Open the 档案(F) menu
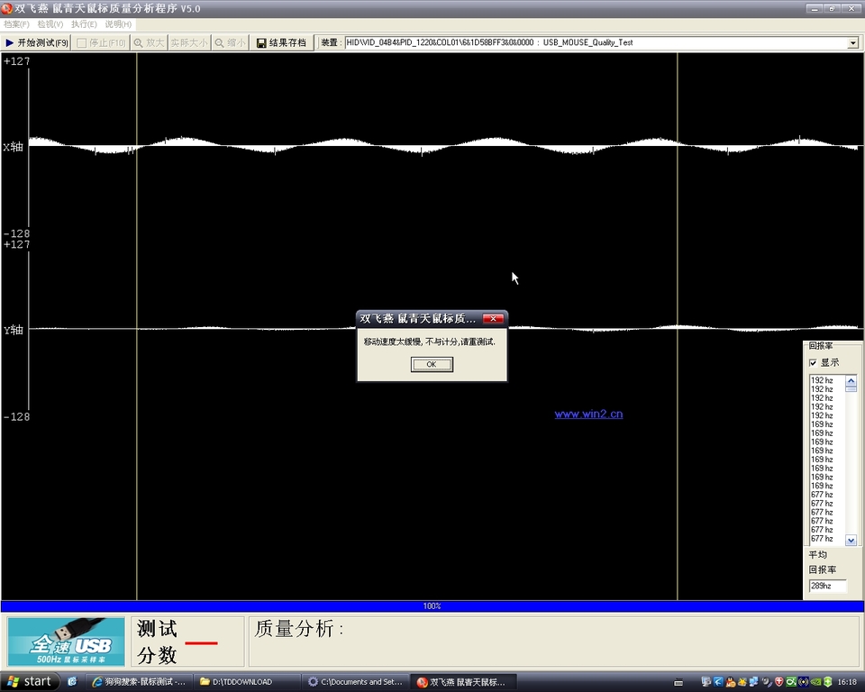The width and height of the screenshot is (865, 692). 16,23
